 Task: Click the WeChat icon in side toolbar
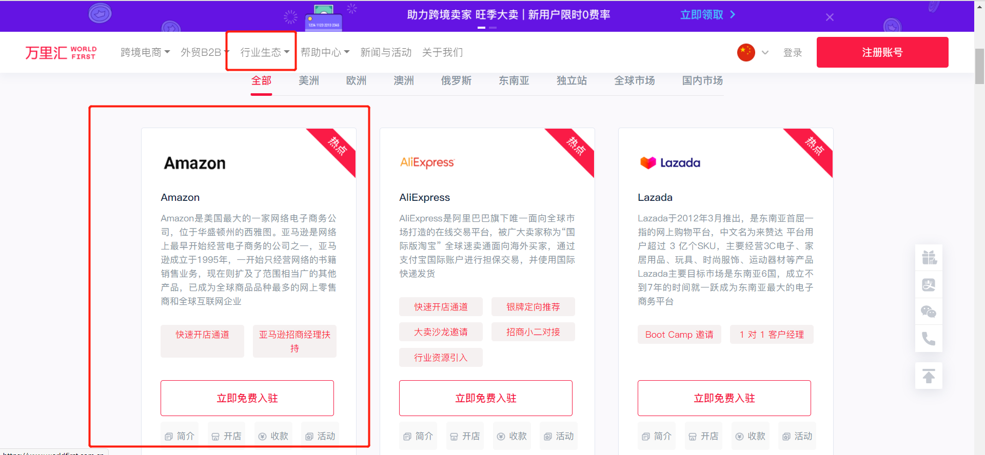point(929,312)
